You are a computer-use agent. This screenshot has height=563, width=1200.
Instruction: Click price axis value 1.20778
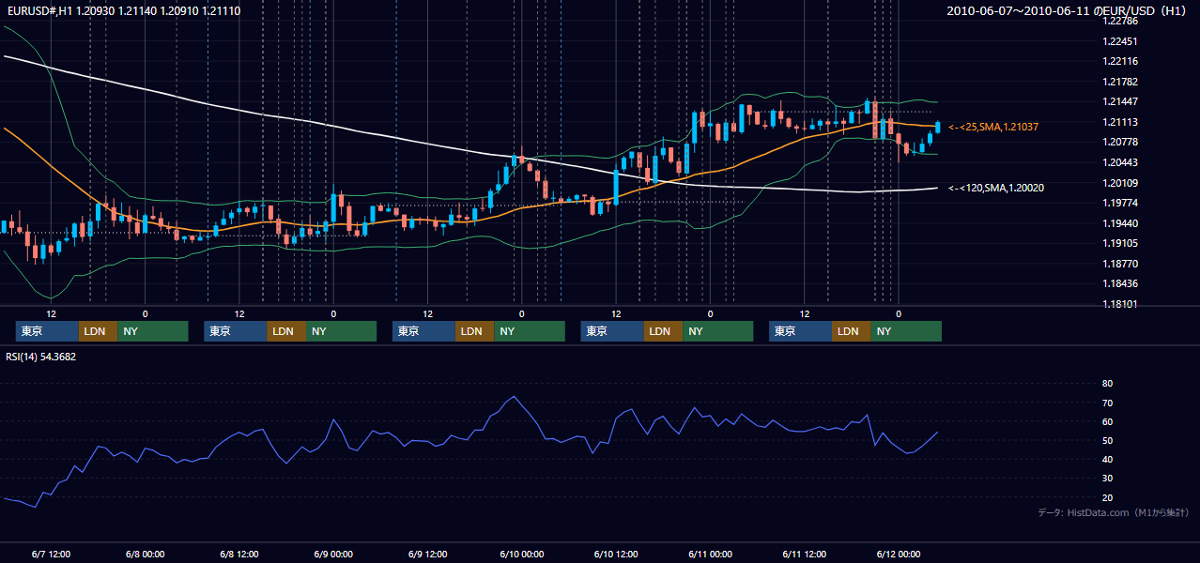click(1120, 142)
